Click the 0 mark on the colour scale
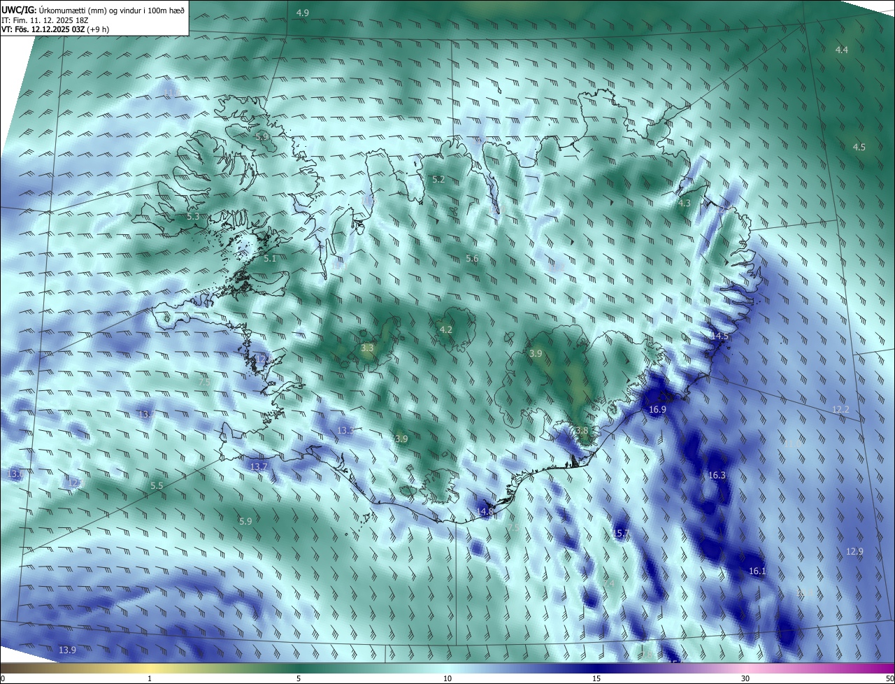Viewport: 895px width, 684px height. (3, 679)
